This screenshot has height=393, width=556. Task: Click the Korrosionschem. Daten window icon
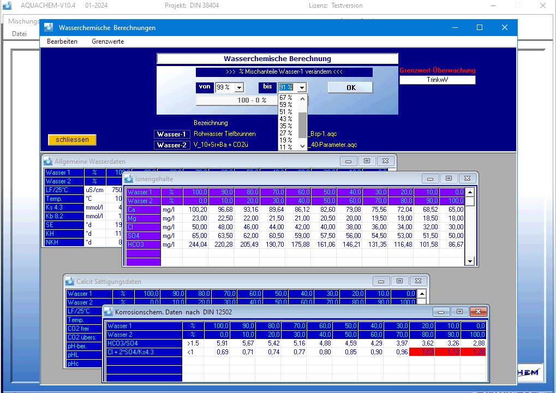tap(109, 312)
